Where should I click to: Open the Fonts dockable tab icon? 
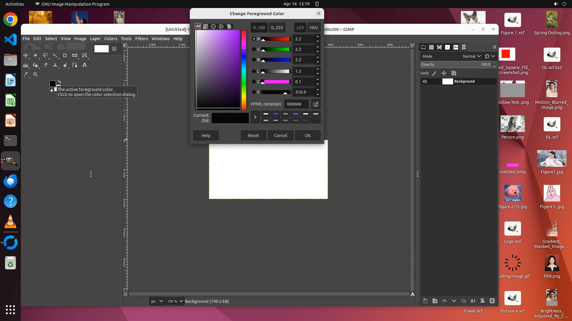point(456,47)
